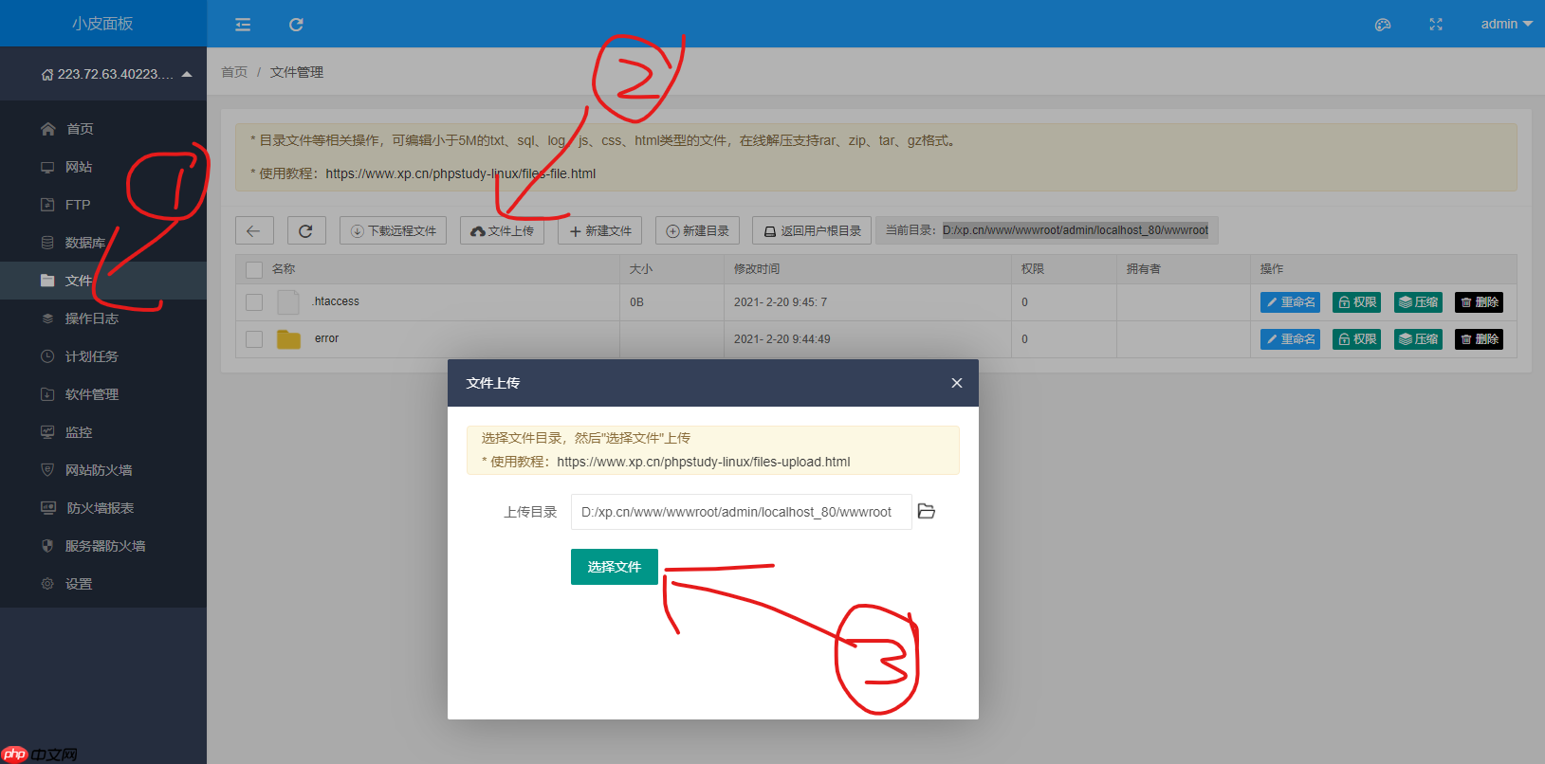
Task: Click 权限 for .htaccess
Action: tap(1356, 302)
